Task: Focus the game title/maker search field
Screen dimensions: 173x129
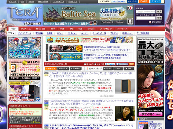Action: click(x=146, y=18)
